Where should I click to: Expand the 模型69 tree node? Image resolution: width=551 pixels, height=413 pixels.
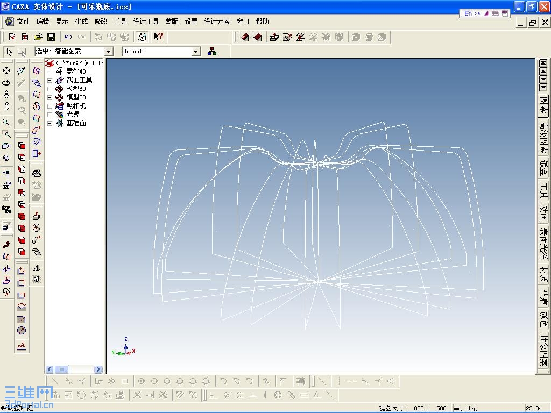pos(50,89)
